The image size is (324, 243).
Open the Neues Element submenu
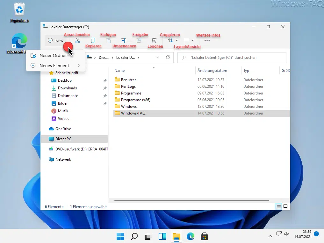pos(55,66)
